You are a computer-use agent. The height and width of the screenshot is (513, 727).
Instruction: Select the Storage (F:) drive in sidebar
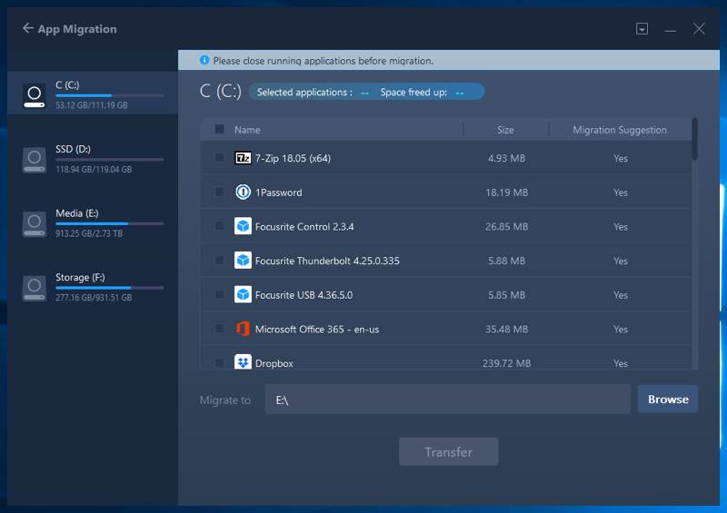pyautogui.click(x=93, y=287)
